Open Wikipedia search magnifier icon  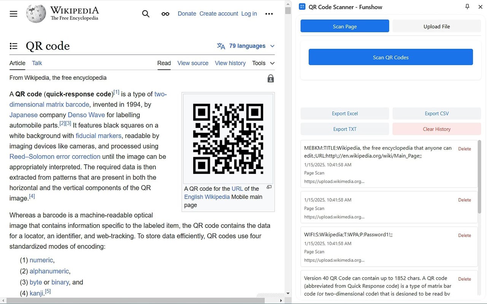146,14
